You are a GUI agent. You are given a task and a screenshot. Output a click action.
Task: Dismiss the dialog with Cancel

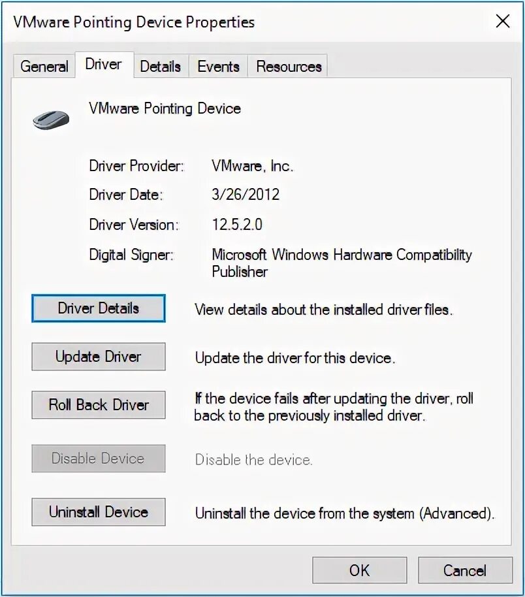465,570
